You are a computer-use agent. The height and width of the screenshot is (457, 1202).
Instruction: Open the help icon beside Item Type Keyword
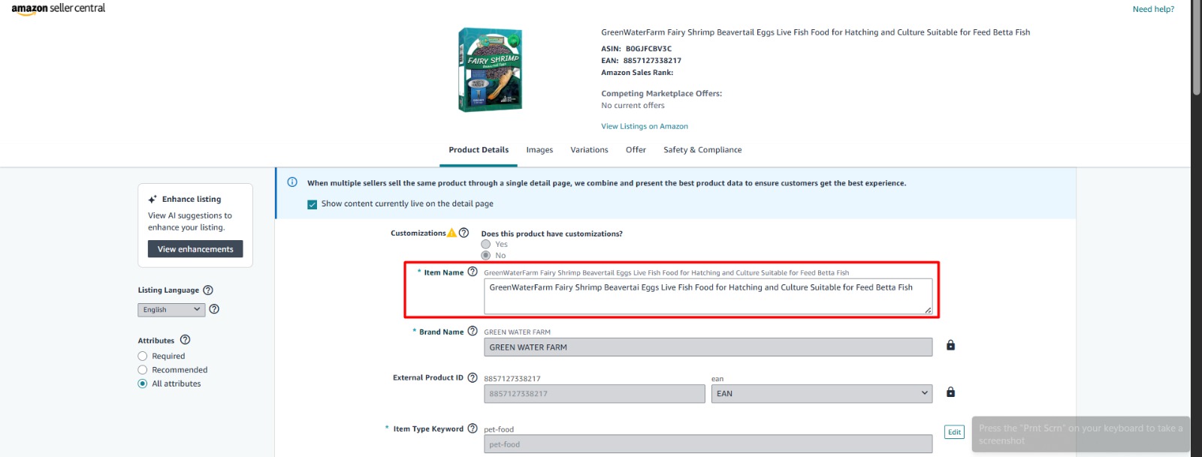point(473,428)
